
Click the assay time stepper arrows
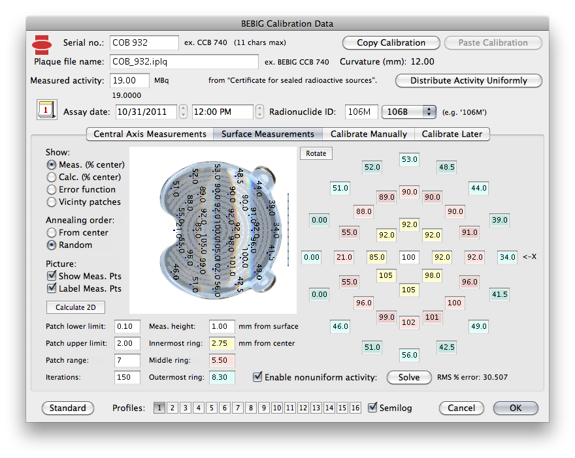[x=259, y=112]
